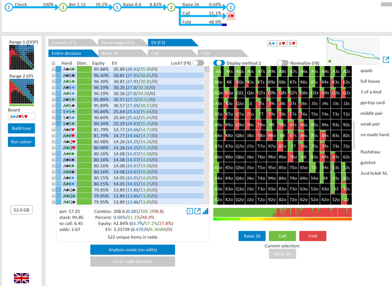Click the blue Fold terminal marker
Viewport: 392px width, 286px height.
click(x=224, y=25)
